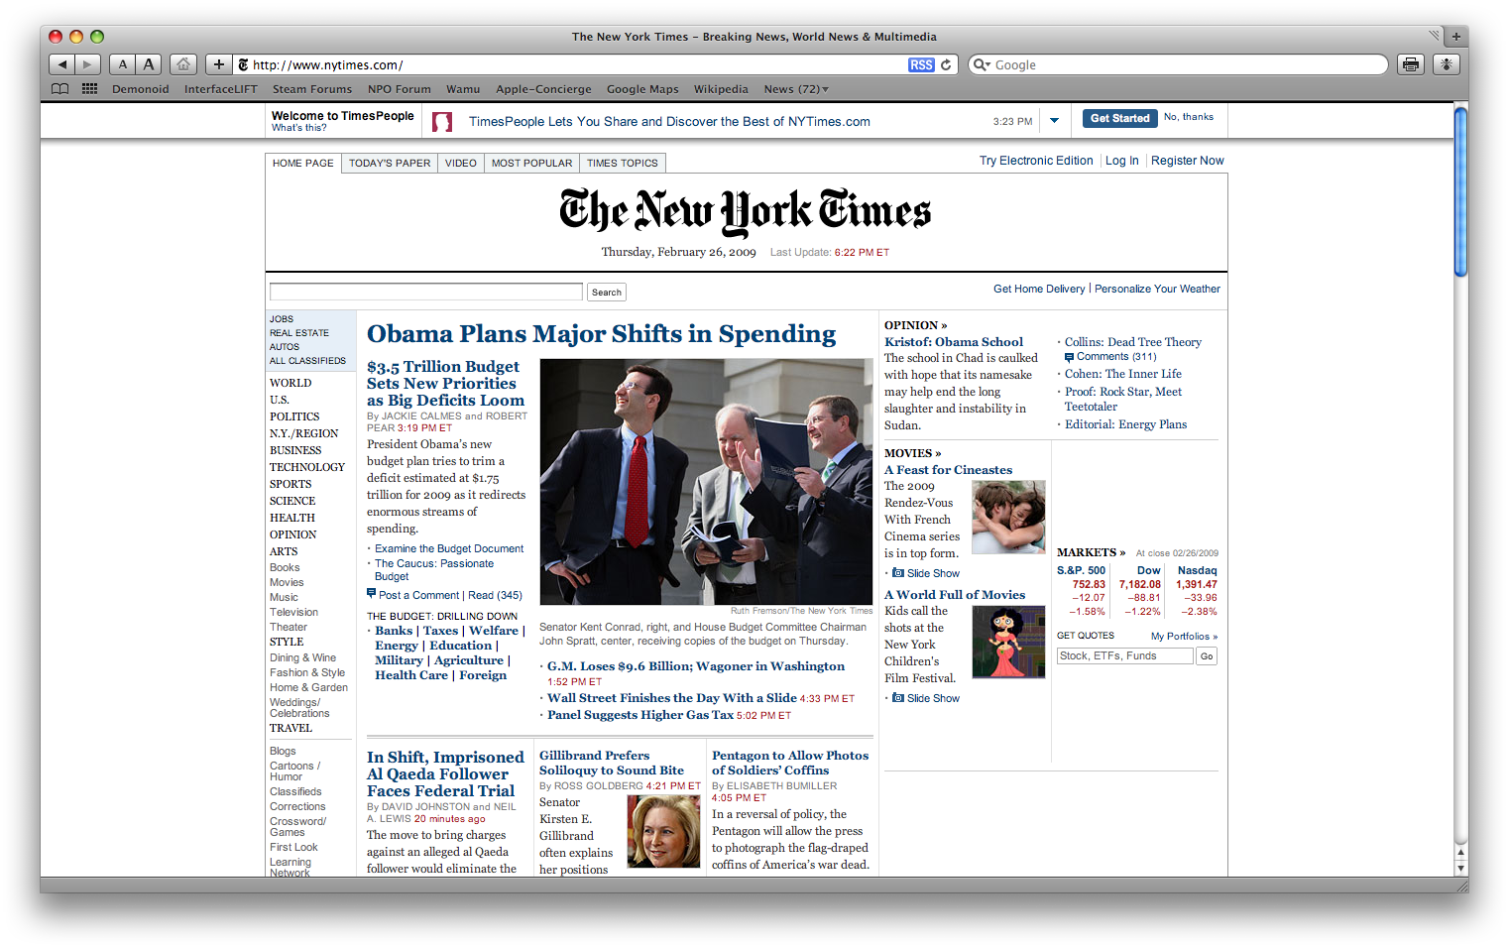Expand the News (72) bookmarks dropdown
This screenshot has height=948, width=1509.
[796, 89]
